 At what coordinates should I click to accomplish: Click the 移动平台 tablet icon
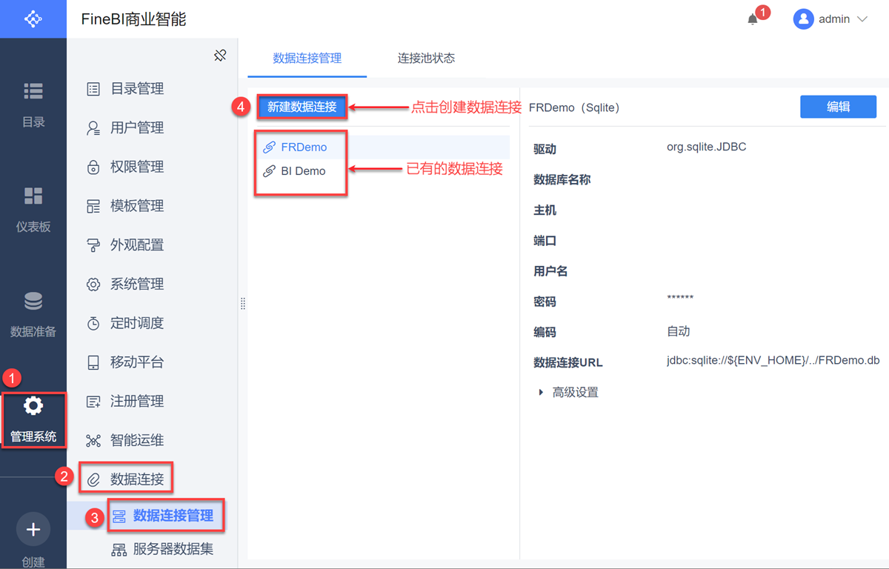93,363
